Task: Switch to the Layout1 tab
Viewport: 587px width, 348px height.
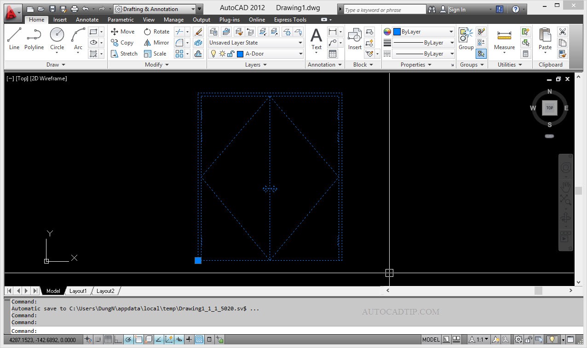Action: pyautogui.click(x=78, y=291)
